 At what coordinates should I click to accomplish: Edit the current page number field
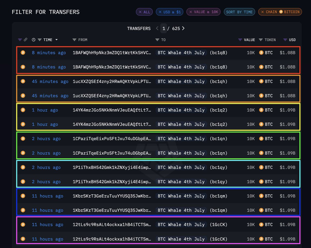[x=164, y=28]
